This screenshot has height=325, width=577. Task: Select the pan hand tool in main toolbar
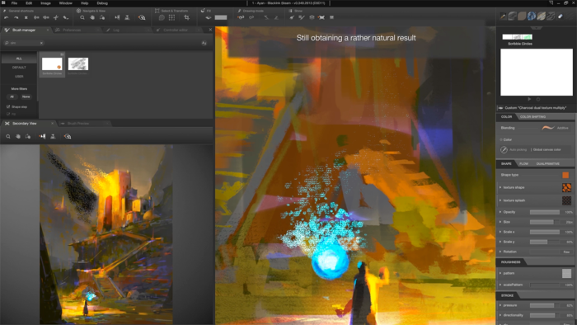pyautogui.click(x=92, y=17)
